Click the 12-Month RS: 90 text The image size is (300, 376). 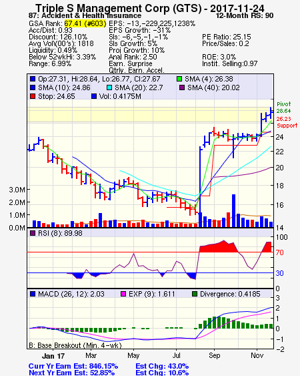pos(245,15)
